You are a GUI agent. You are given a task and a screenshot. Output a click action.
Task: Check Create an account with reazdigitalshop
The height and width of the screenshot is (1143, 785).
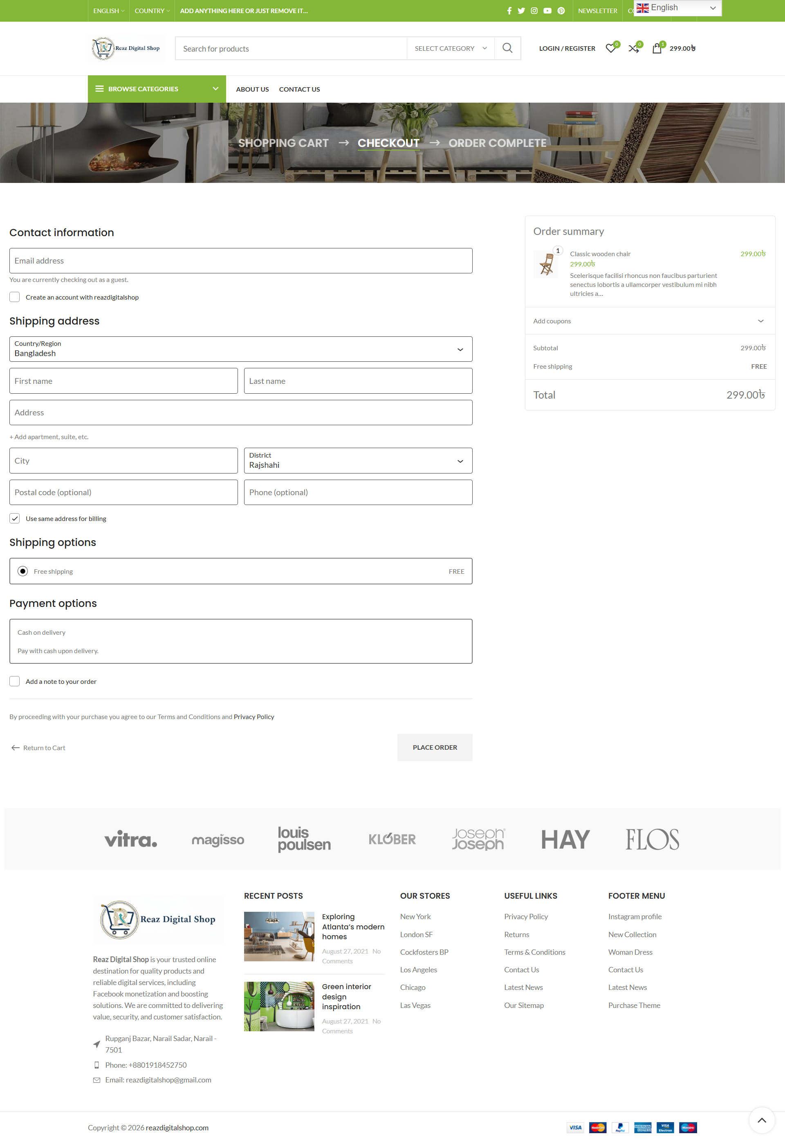point(15,297)
